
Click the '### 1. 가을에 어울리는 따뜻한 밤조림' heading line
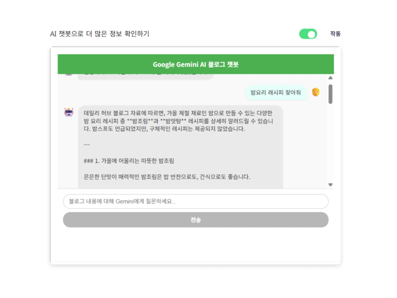(x=129, y=161)
